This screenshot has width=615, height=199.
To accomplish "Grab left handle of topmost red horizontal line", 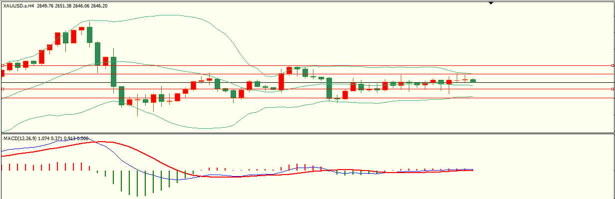I will (x=3, y=65).
